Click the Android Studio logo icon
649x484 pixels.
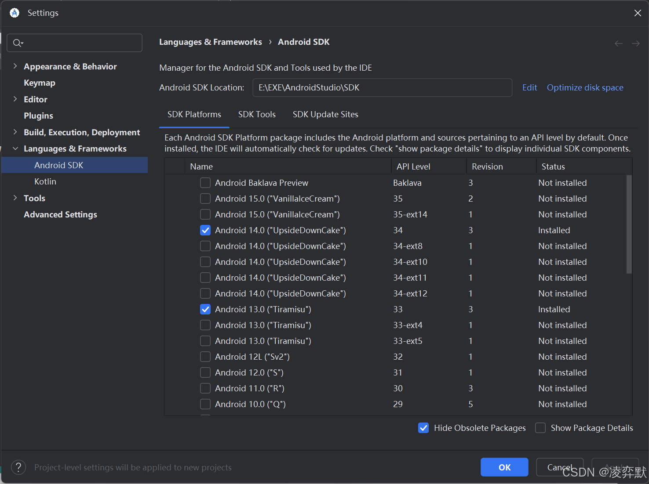coord(15,13)
